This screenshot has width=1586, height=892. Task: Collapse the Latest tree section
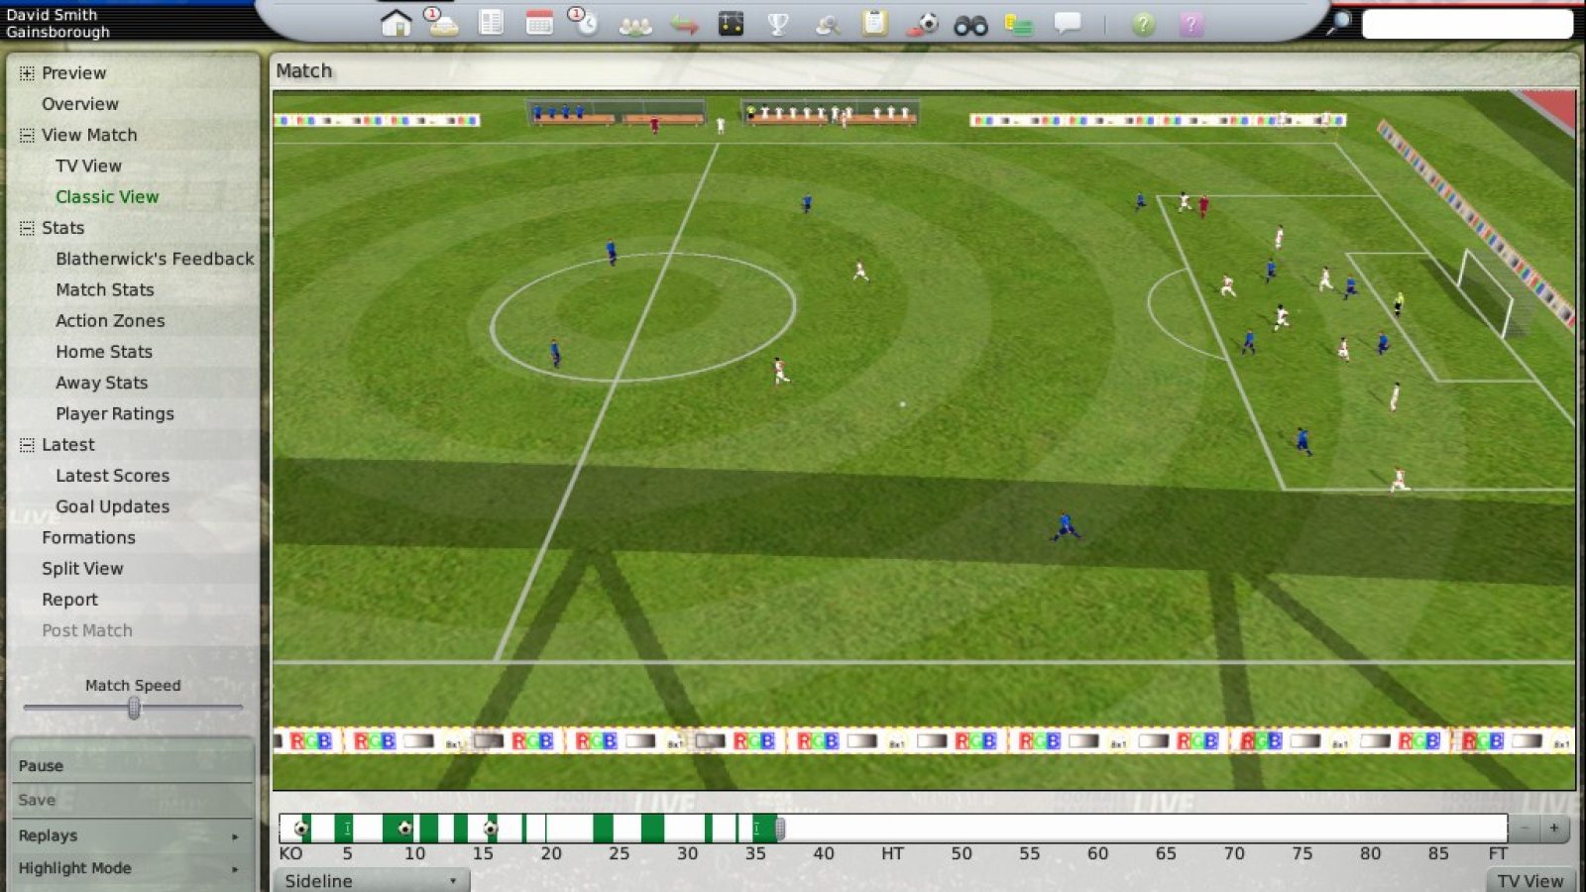click(27, 446)
